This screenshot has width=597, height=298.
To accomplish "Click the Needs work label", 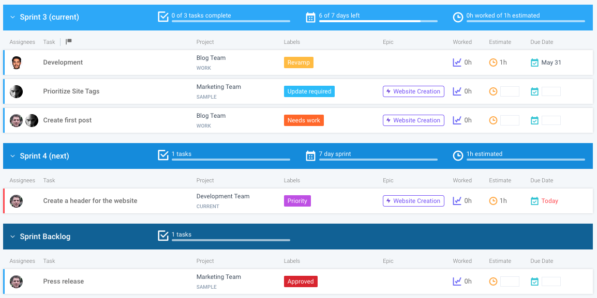I will 304,120.
